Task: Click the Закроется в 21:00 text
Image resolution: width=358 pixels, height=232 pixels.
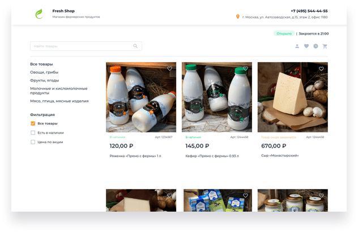Action: (314, 33)
